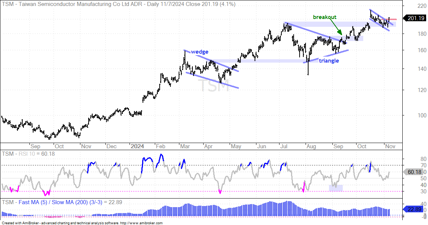
Task: Select the 201.19 last-price tag
Action: click(415, 18)
